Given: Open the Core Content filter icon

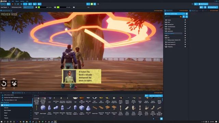Looking at the screenshot, I should pos(146,96).
